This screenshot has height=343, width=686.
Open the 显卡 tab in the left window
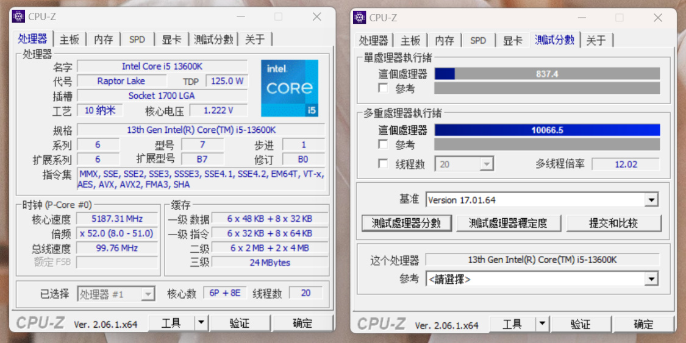pos(171,40)
